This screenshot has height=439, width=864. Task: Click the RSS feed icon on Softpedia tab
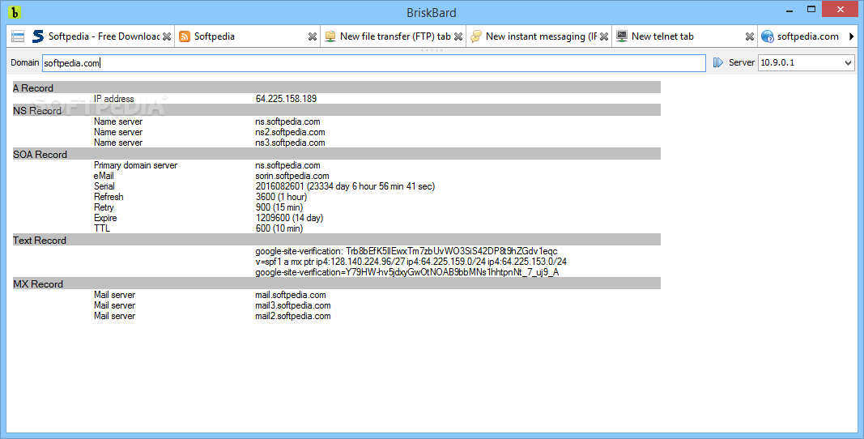point(185,36)
